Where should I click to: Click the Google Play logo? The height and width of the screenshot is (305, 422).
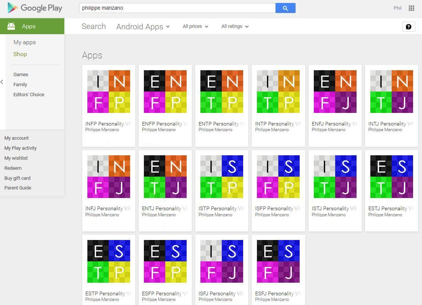coord(35,8)
